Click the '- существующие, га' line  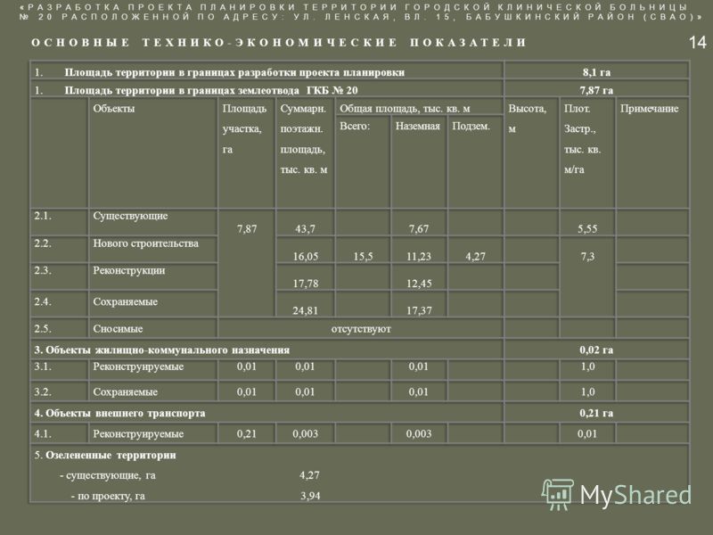pyautogui.click(x=108, y=476)
